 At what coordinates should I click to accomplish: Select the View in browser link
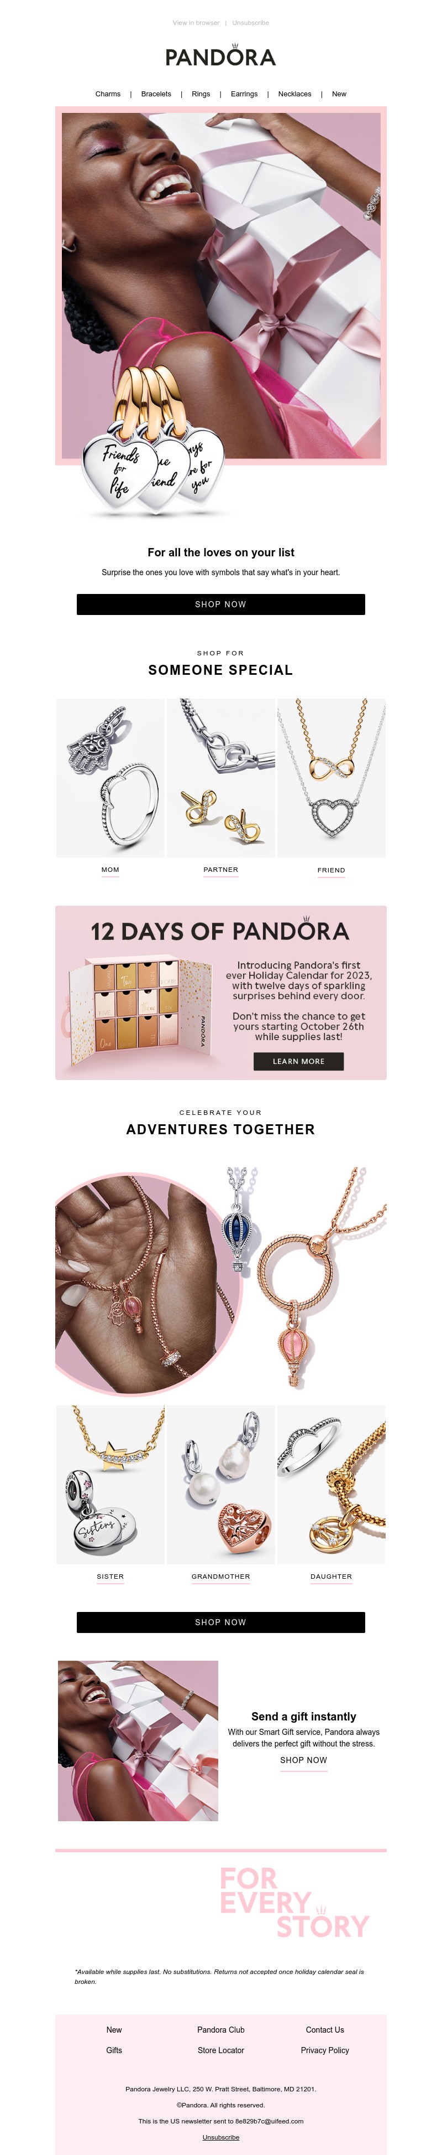click(196, 23)
